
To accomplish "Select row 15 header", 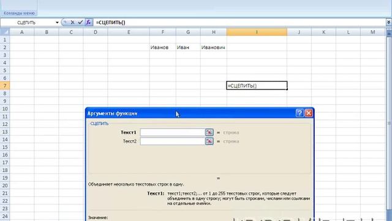I will coord(5,147).
